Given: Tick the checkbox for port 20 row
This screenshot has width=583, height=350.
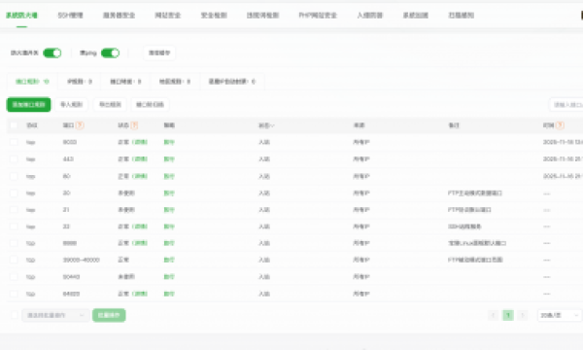Looking at the screenshot, I should tap(14, 193).
